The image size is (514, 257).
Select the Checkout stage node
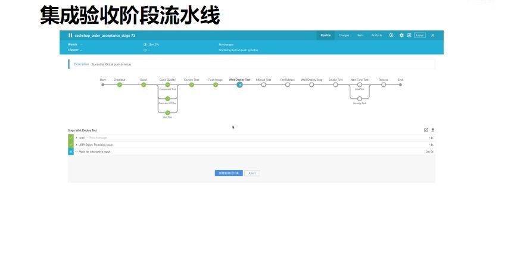119,84
